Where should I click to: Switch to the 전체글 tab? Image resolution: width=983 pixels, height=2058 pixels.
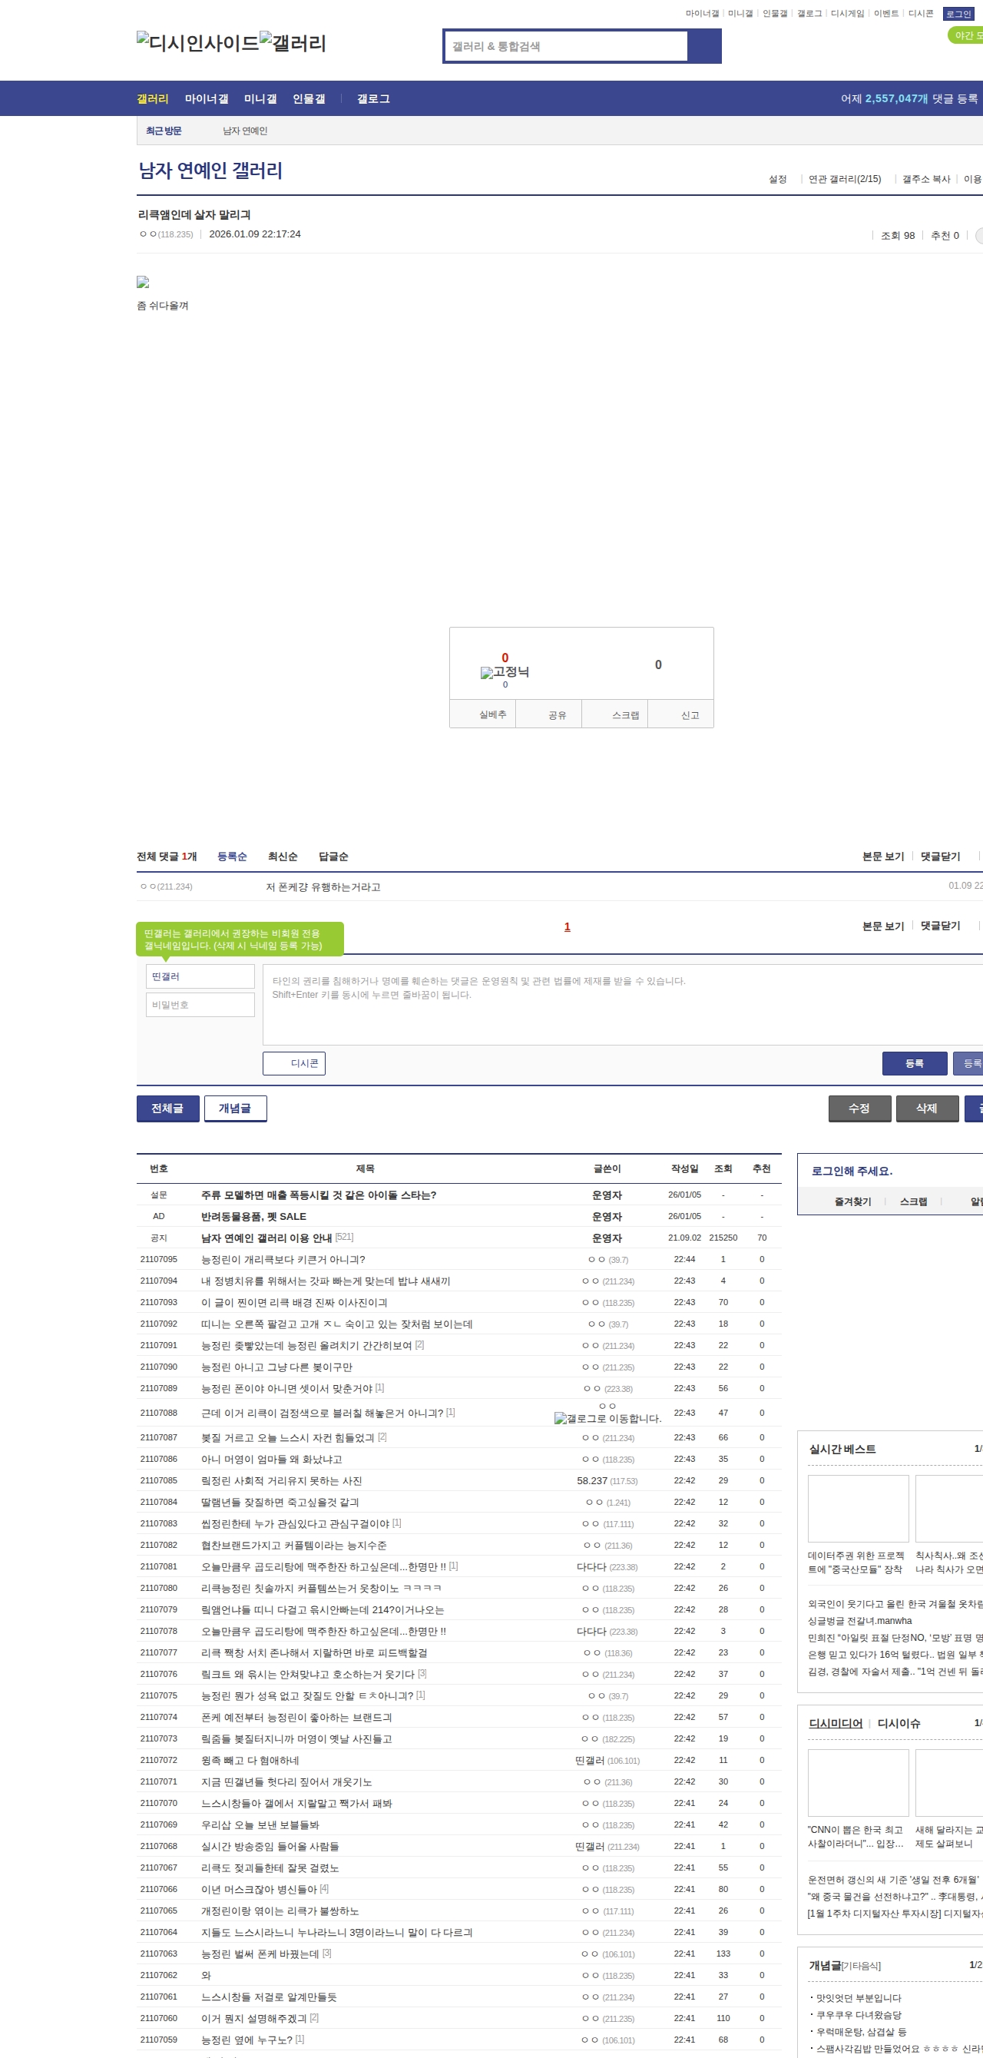(167, 1108)
